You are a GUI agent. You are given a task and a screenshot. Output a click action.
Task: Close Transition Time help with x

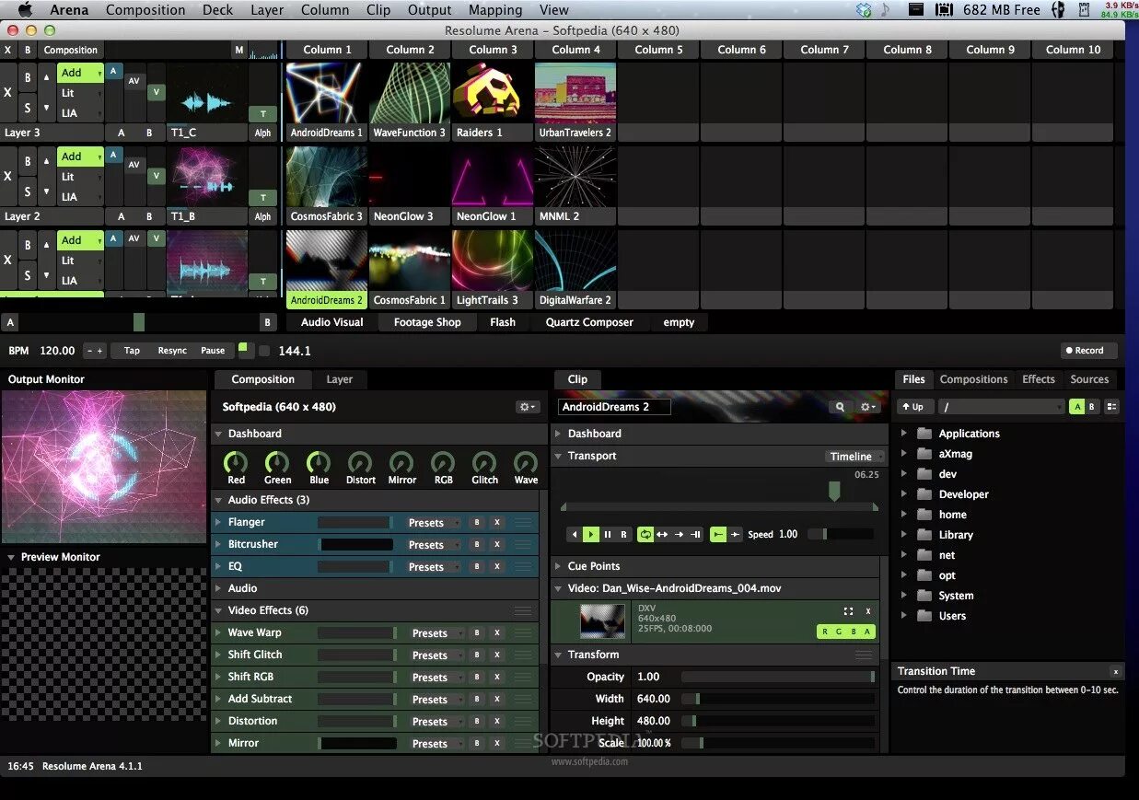1115,672
